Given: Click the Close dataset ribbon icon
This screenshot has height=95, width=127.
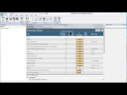Looking at the screenshot, I should tap(17, 19).
